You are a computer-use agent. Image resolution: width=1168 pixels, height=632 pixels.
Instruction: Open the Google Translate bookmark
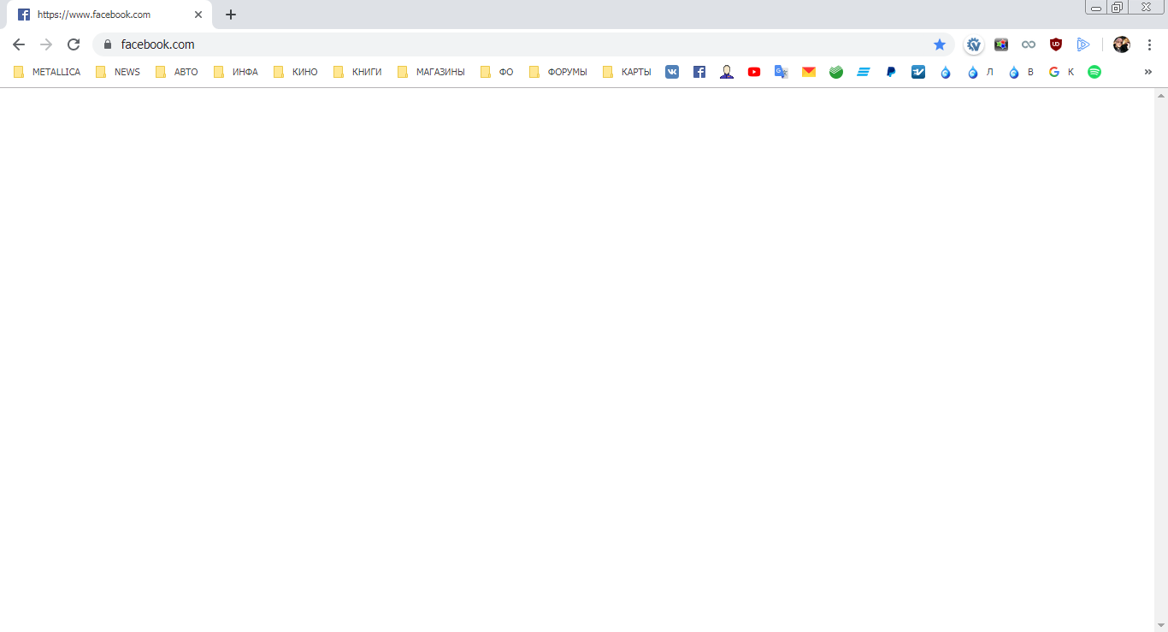coord(782,72)
